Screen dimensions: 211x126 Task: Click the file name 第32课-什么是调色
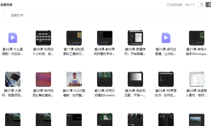pos(13,52)
